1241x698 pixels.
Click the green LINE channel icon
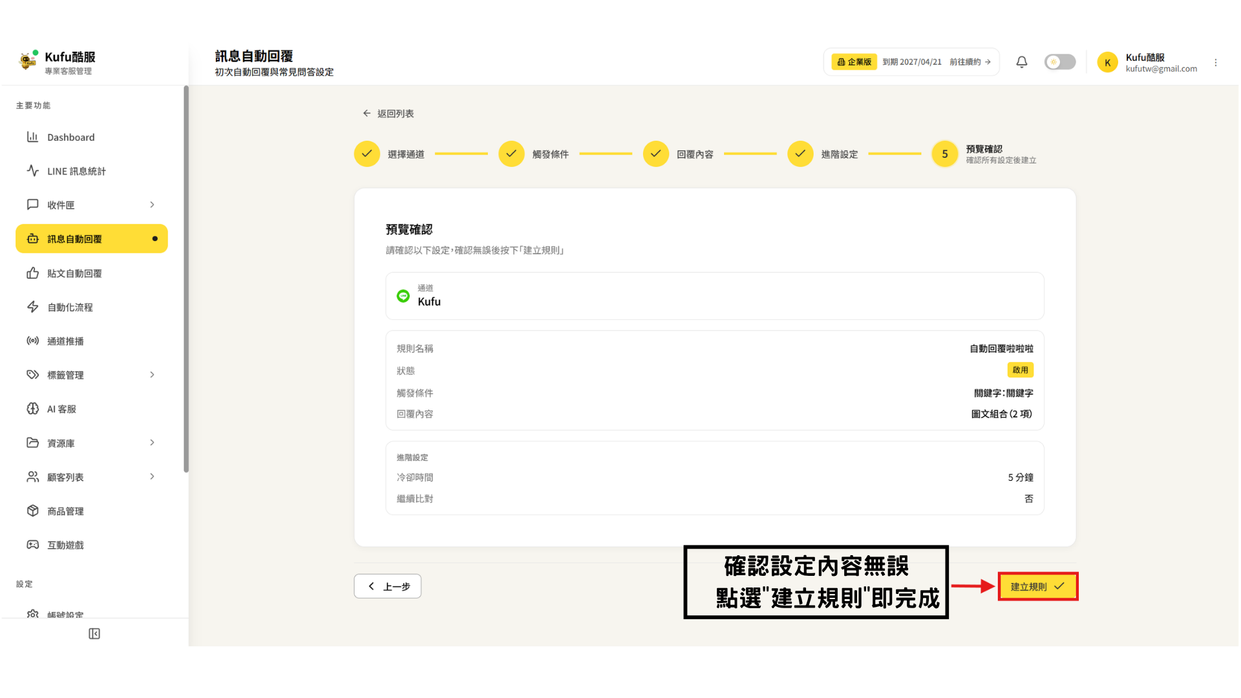tap(403, 296)
